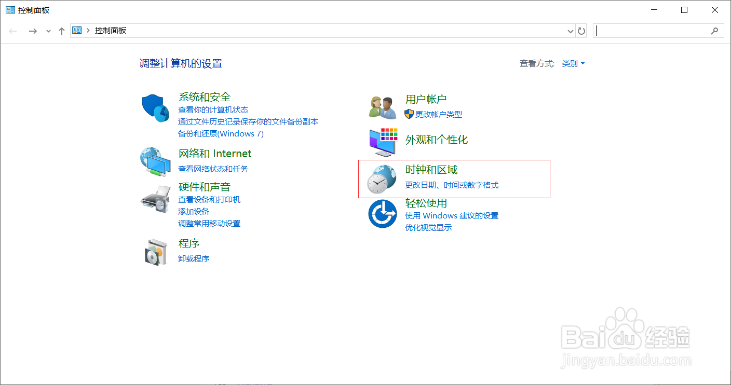
Task: Expand the address bar dropdown arrow
Action: click(x=570, y=31)
